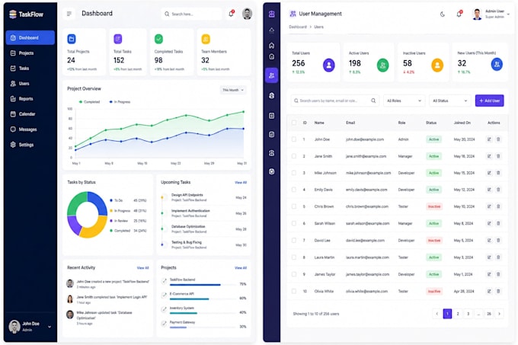Open the This Month dropdown in Project Overview
Image resolution: width=518 pixels, height=345 pixels.
[x=233, y=90]
